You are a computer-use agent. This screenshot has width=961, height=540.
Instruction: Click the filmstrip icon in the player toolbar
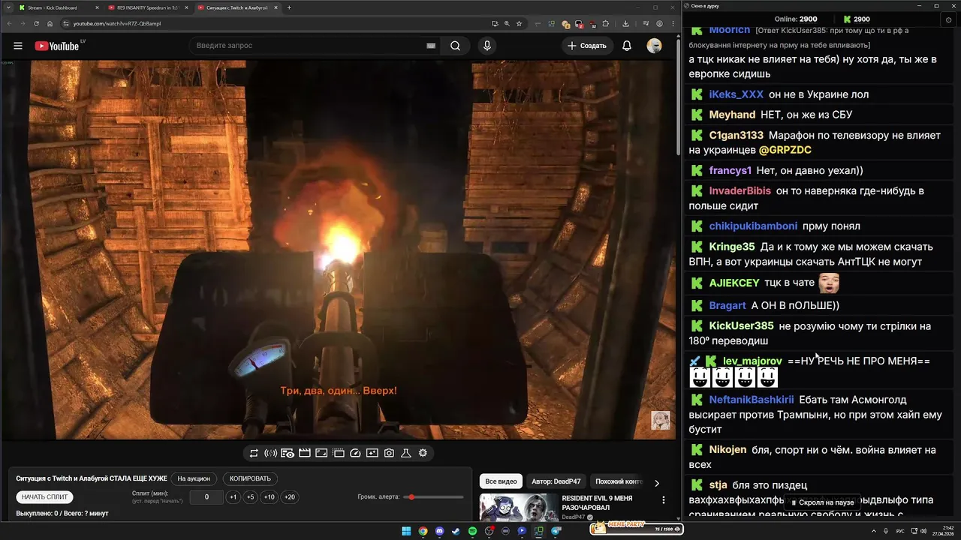pos(339,453)
